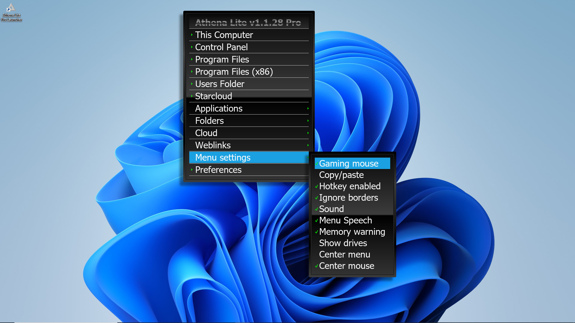Open This Computer from the launcher menu
The image size is (575, 323).
[x=224, y=35]
